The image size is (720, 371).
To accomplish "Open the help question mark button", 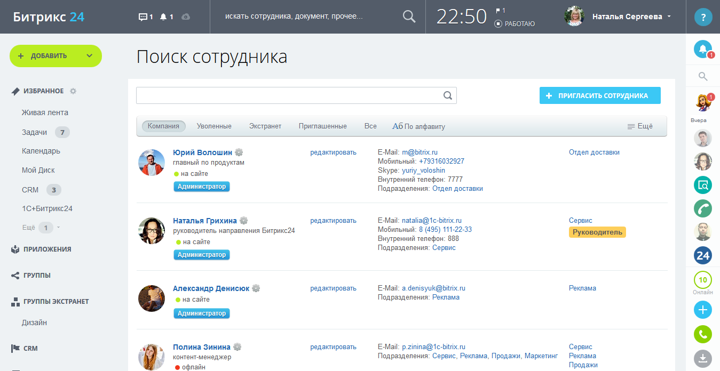I will click(x=703, y=17).
